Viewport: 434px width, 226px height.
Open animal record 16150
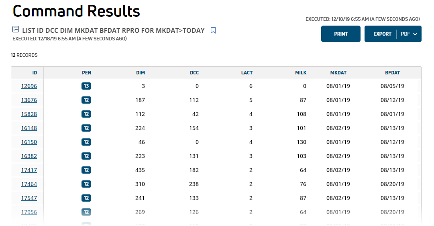click(x=29, y=142)
